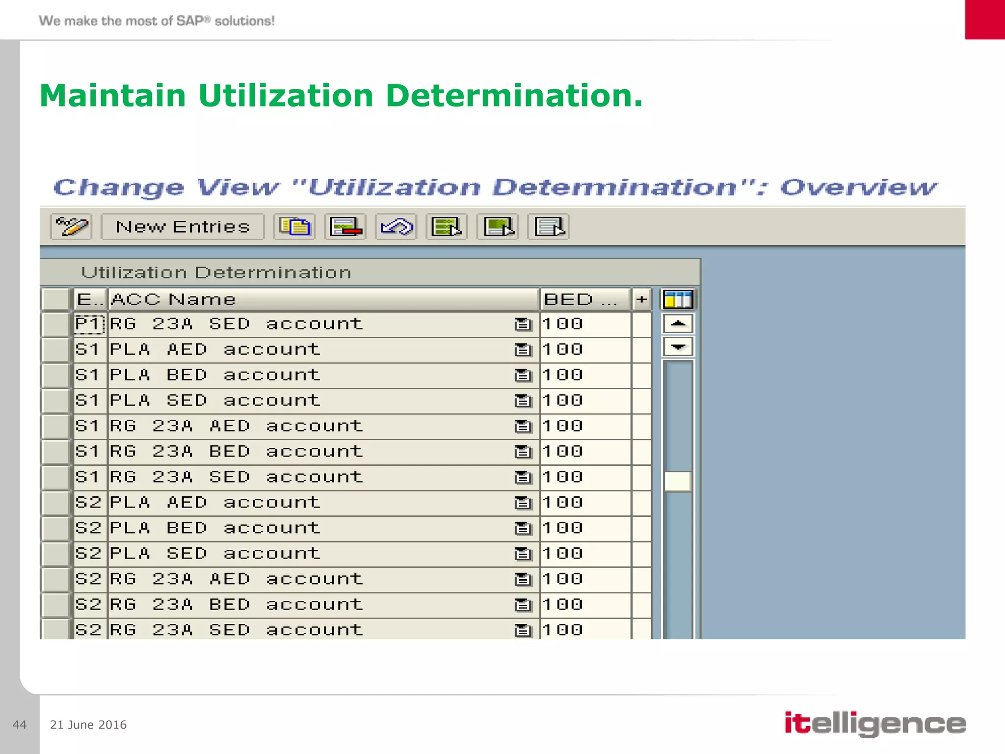
Task: Click the Utilization Determination table title
Action: pyautogui.click(x=216, y=272)
